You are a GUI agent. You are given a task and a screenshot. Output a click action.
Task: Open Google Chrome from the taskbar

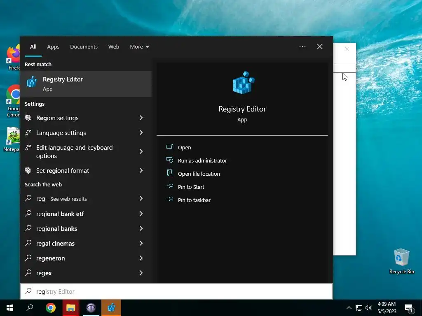(x=51, y=308)
